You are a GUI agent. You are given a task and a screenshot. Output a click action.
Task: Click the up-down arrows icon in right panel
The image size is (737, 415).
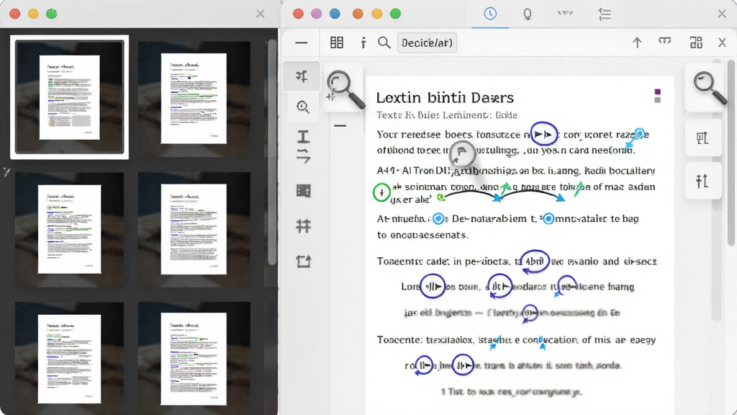[x=702, y=181]
